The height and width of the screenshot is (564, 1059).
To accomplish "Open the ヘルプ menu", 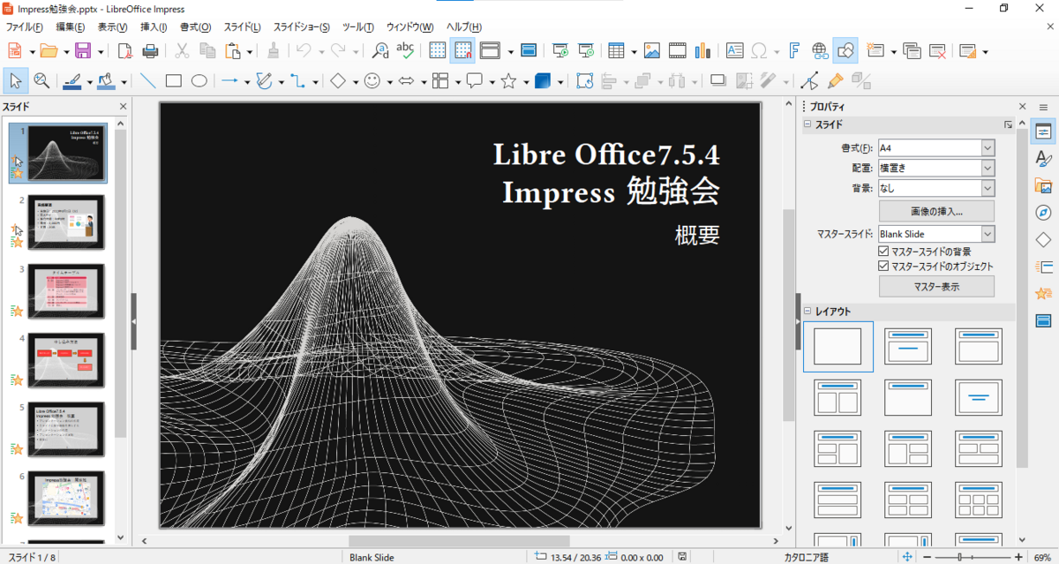I will pos(464,27).
